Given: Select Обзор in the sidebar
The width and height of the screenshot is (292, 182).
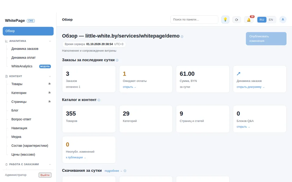Looking at the screenshot, I should pyautogui.click(x=28, y=31).
